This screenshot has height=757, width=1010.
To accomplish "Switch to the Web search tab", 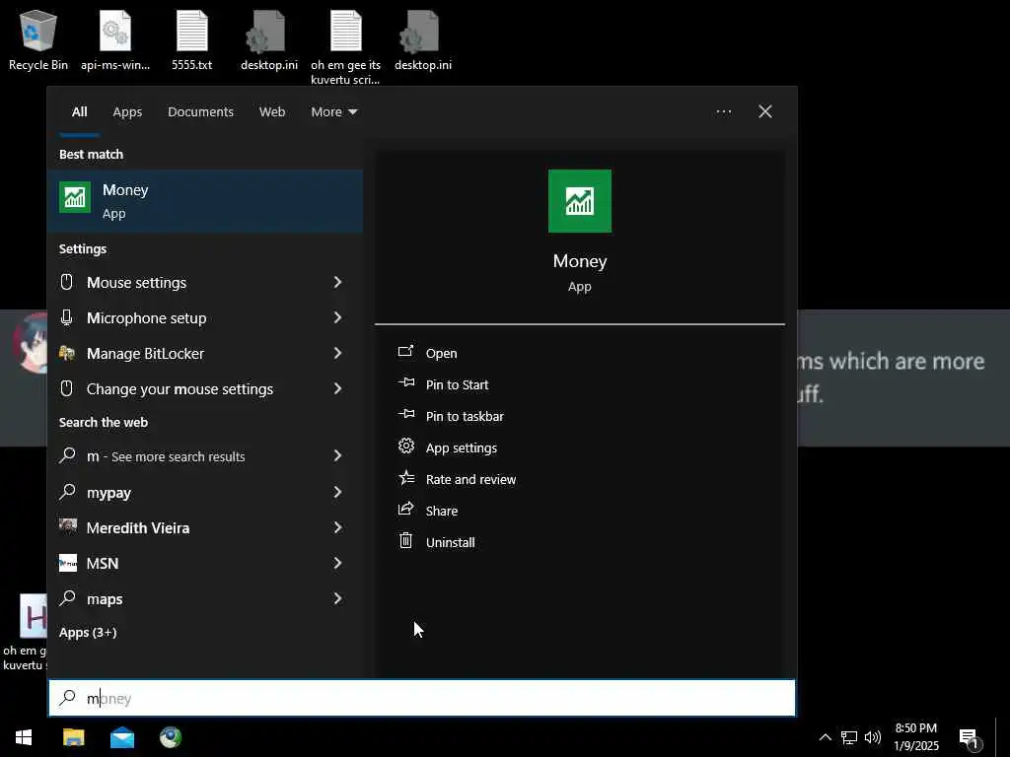I will coord(272,112).
